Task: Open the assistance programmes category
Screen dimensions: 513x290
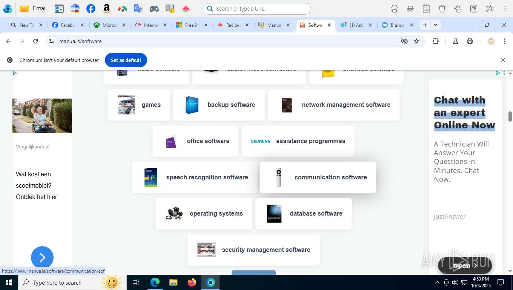Action: point(298,141)
